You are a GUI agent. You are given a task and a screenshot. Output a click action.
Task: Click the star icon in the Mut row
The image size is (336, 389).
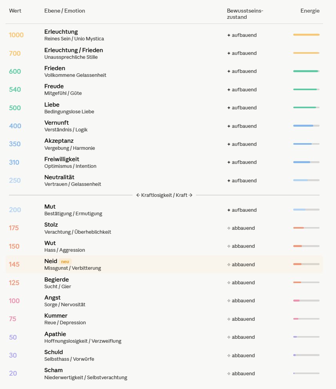click(x=229, y=210)
